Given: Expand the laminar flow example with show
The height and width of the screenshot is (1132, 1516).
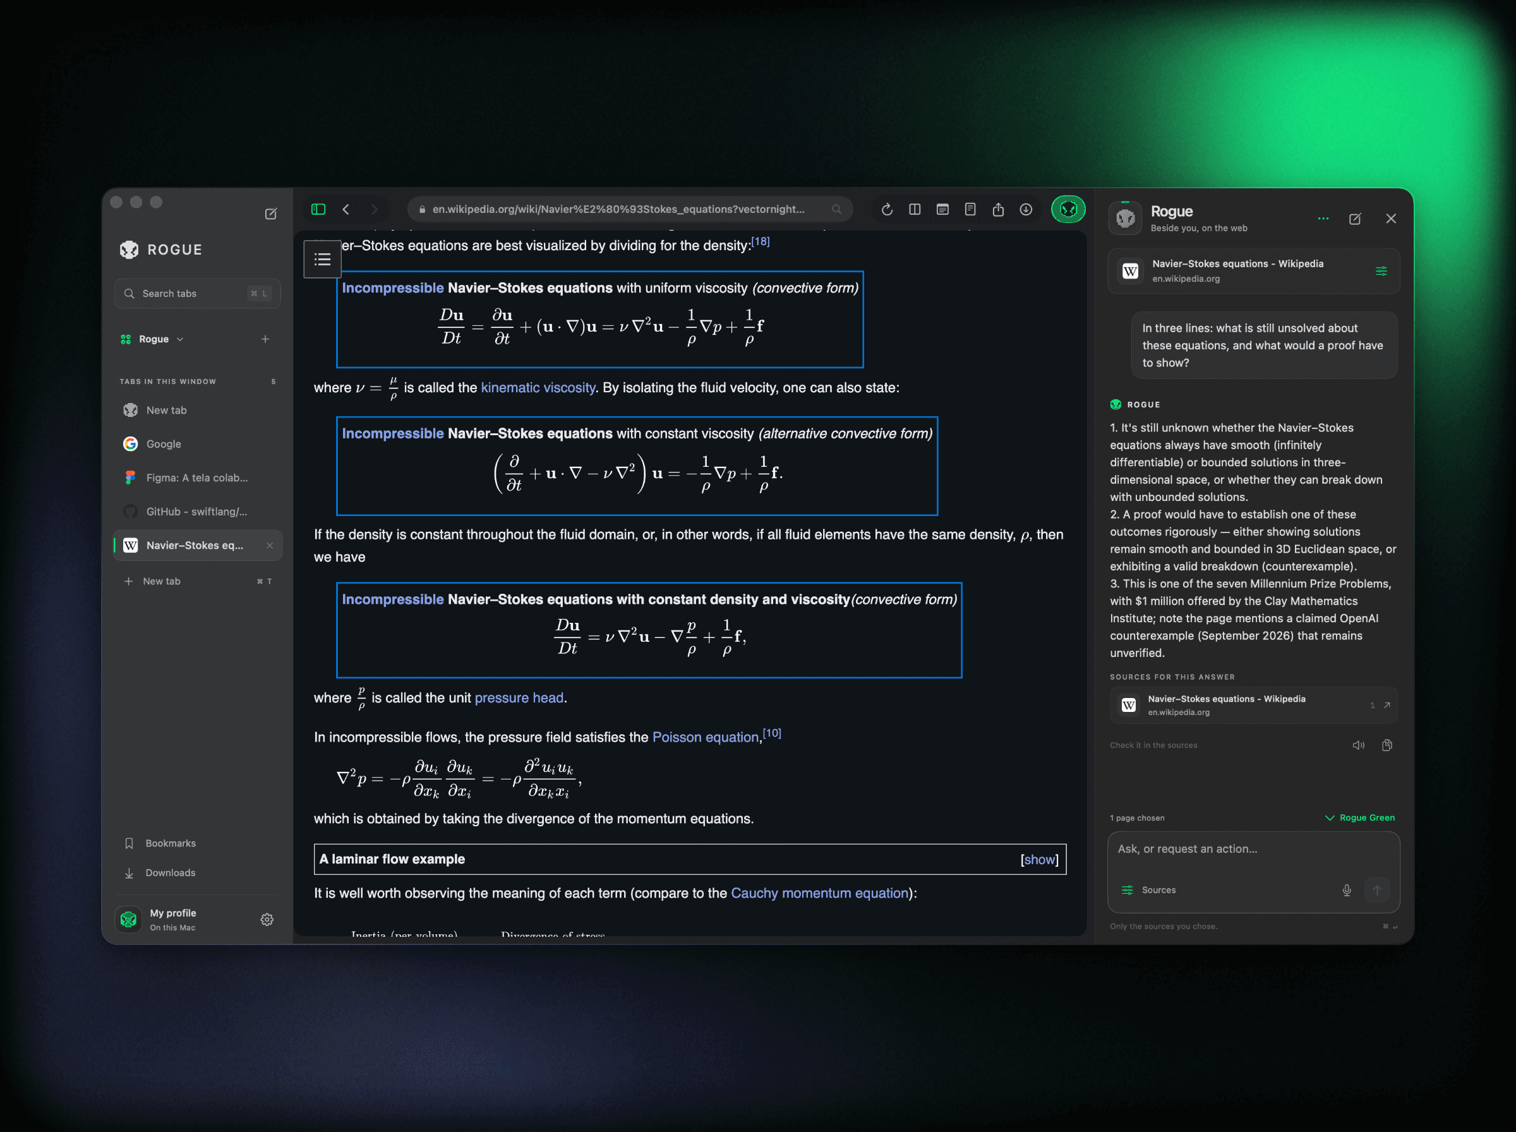Looking at the screenshot, I should (x=1040, y=860).
